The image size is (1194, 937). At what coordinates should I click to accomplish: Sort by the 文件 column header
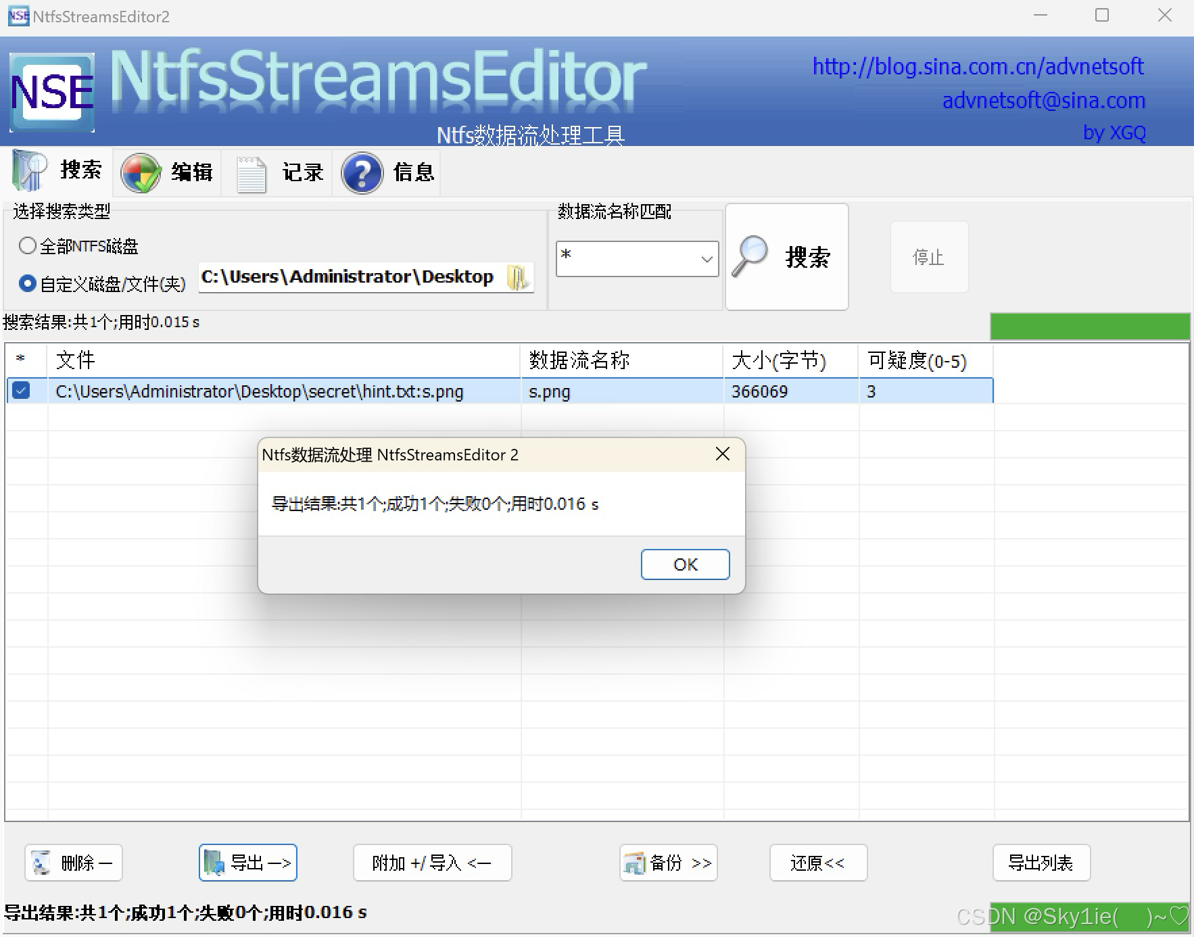[284, 360]
